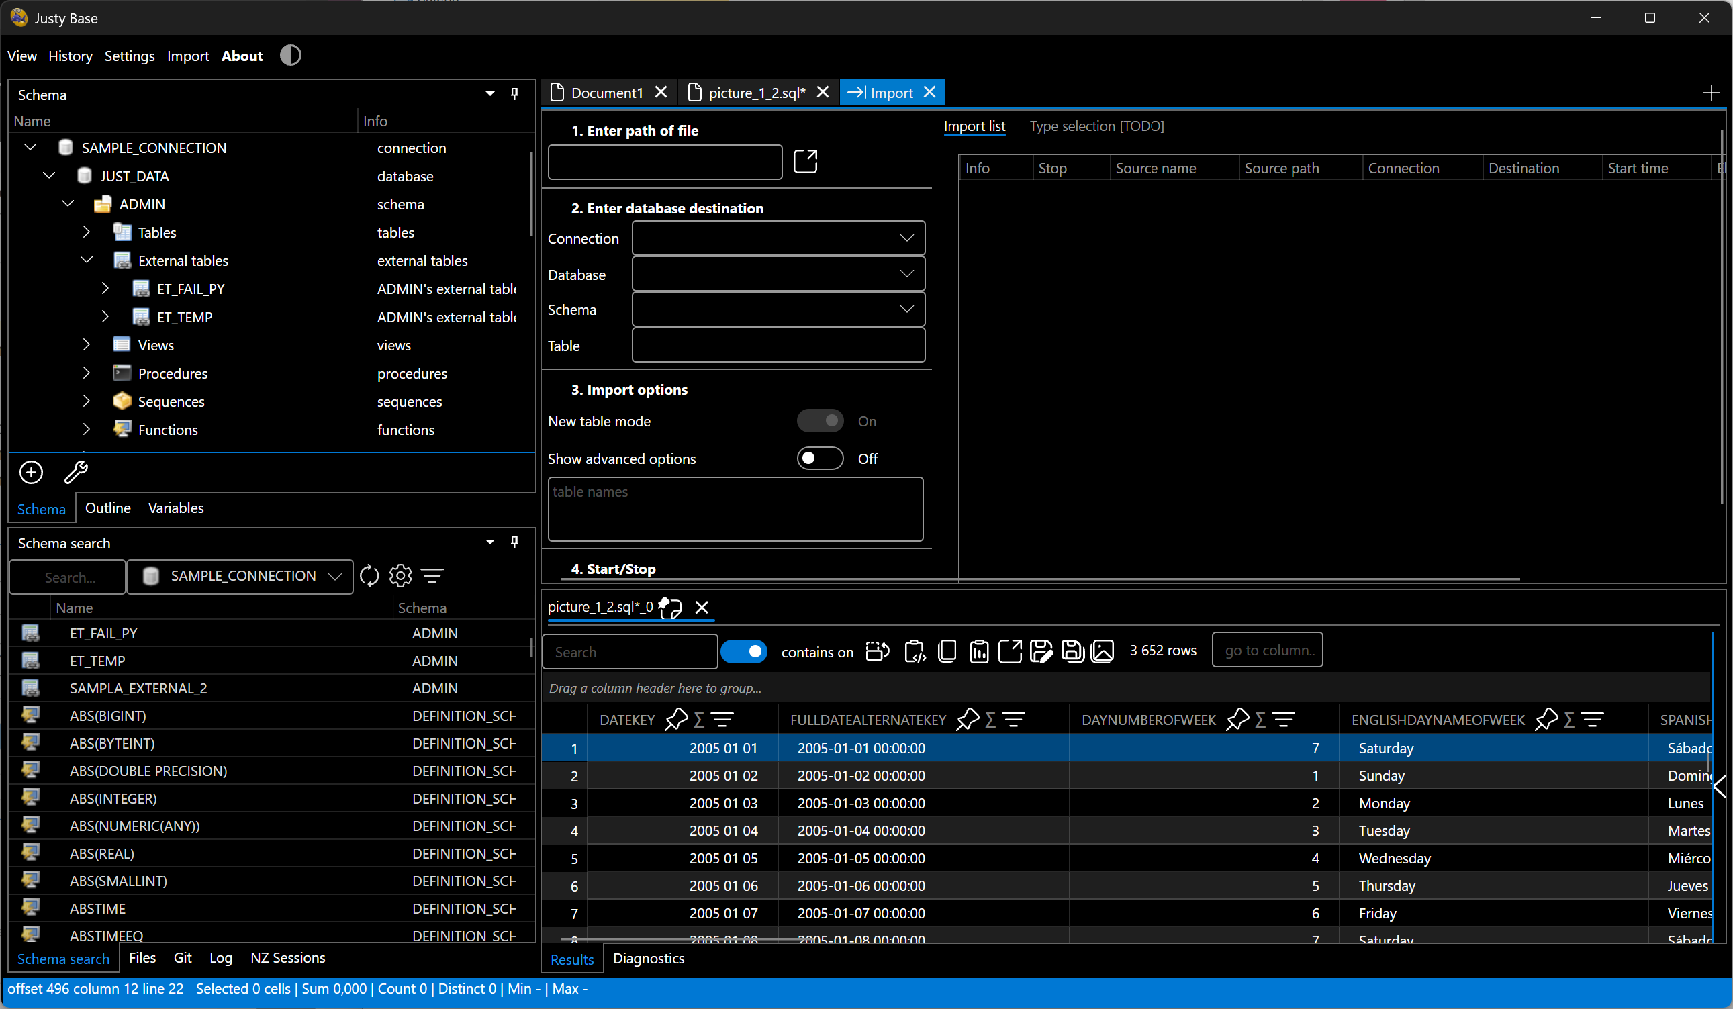Click the file path input field
This screenshot has width=1733, height=1009.
pyautogui.click(x=665, y=162)
